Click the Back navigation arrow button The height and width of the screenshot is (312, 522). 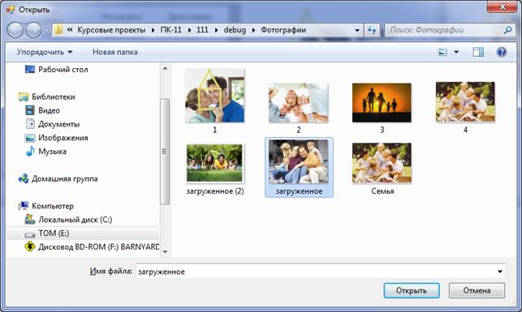tap(15, 30)
